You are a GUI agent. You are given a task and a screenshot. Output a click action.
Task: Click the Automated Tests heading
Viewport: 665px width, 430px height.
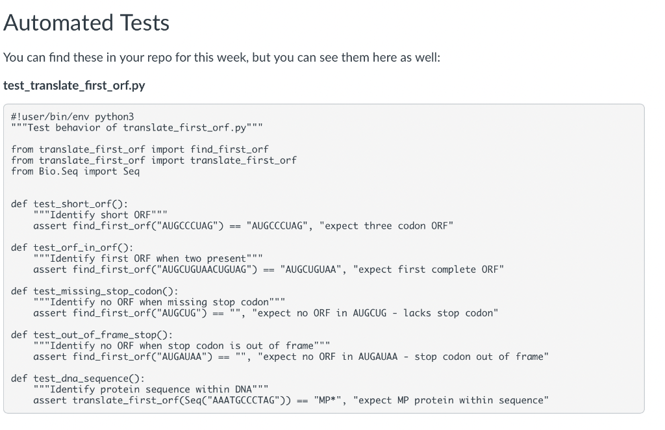86,23
